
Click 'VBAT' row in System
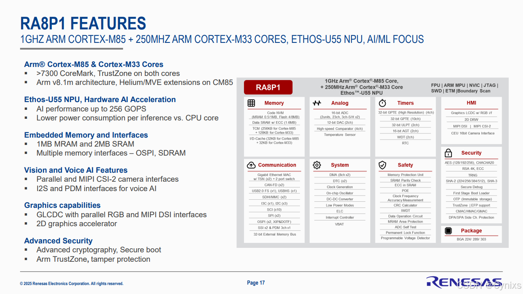tap(340, 224)
